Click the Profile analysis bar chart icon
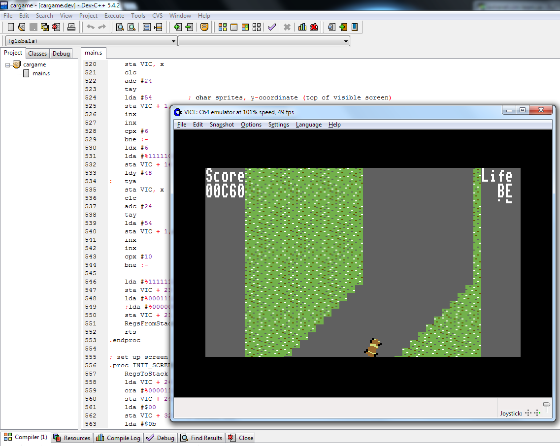The height and width of the screenshot is (446, 560). 302,27
